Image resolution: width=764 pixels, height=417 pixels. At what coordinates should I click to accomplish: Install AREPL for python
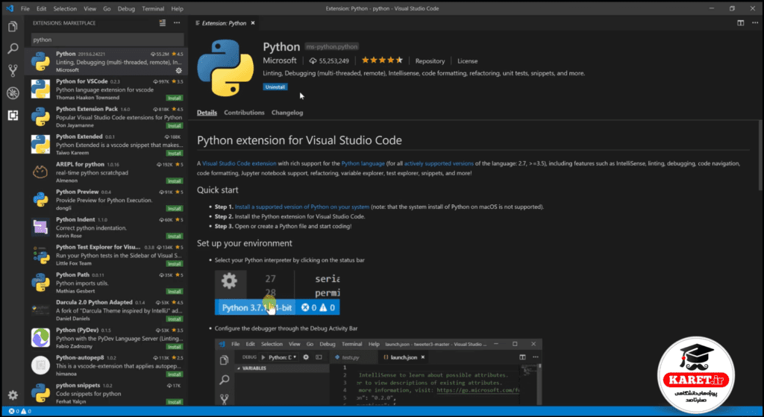pos(175,181)
